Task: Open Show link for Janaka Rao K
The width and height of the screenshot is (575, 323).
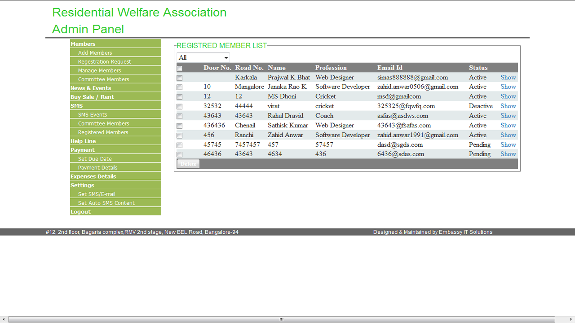Action: pos(508,87)
